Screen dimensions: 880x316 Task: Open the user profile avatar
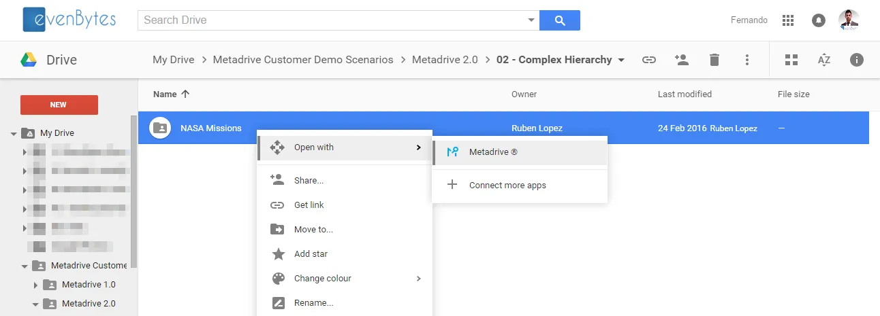[849, 20]
